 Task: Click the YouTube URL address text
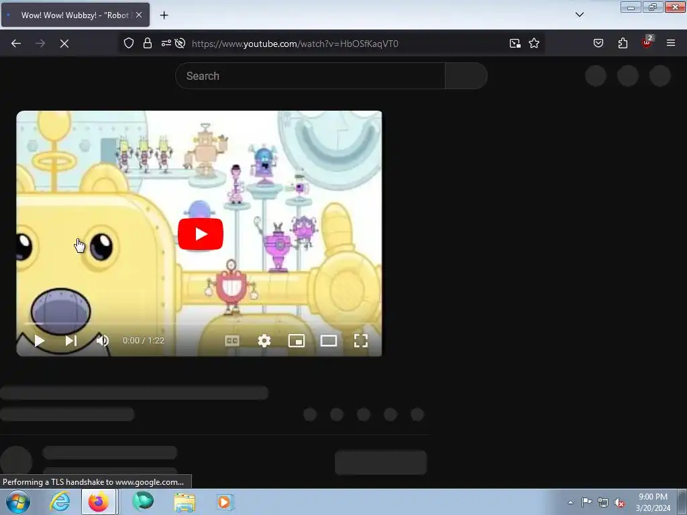(x=295, y=44)
